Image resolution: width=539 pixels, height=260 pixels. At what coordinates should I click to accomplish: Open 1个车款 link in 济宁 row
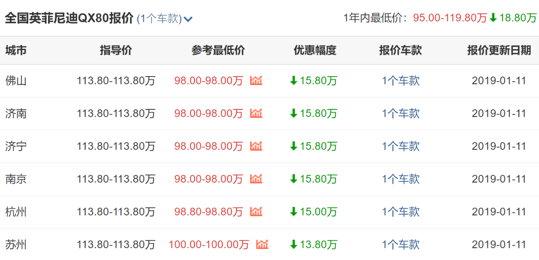[401, 146]
